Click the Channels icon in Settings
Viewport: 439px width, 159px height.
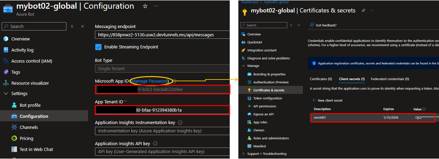coord(14,127)
